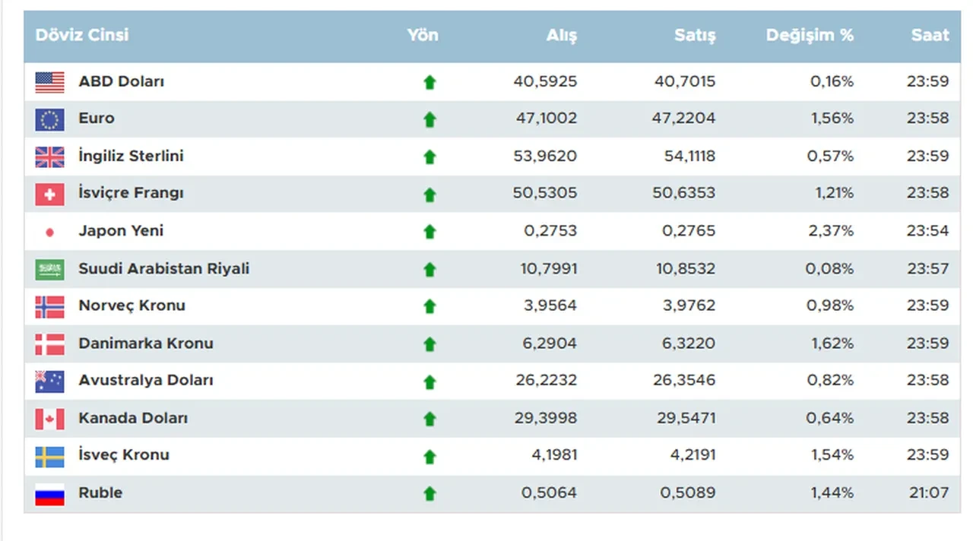The image size is (973, 541).
Task: Select the Danimarka Kronu table row
Action: click(x=486, y=343)
